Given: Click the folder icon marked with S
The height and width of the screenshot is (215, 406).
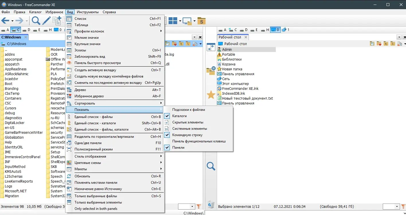Looking at the screenshot, I should coord(202,21).
